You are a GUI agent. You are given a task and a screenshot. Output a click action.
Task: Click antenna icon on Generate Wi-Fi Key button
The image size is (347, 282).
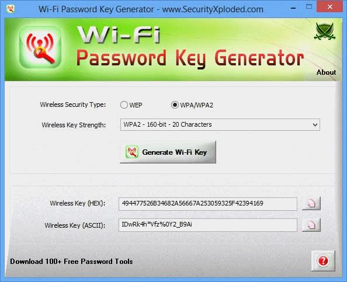coord(132,152)
